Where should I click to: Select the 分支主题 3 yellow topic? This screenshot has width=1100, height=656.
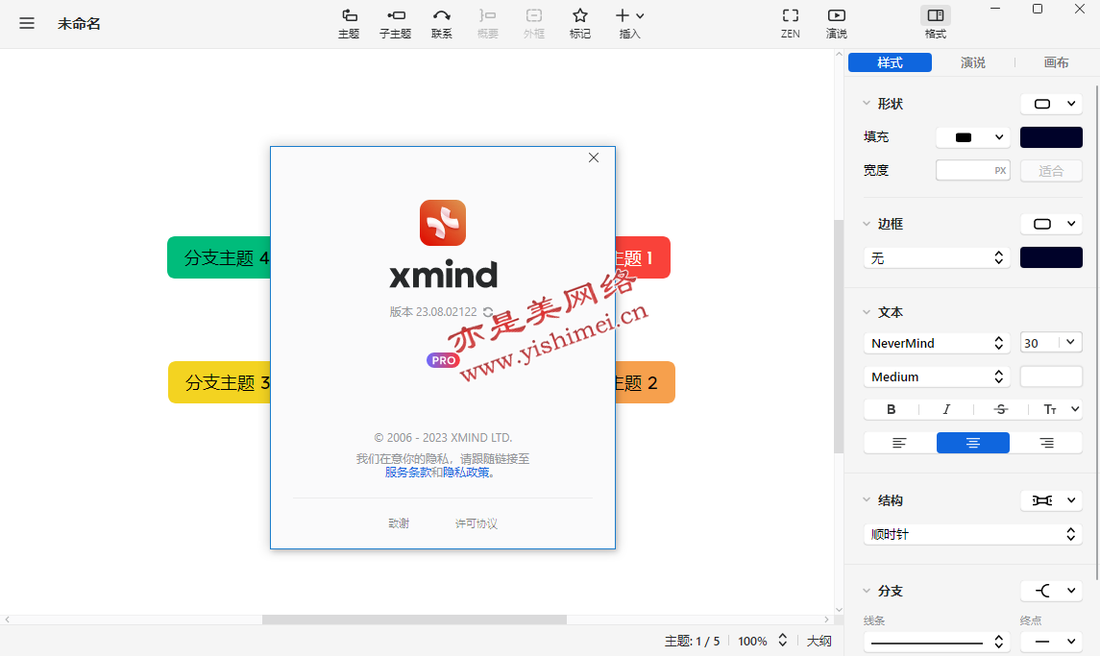coord(220,382)
